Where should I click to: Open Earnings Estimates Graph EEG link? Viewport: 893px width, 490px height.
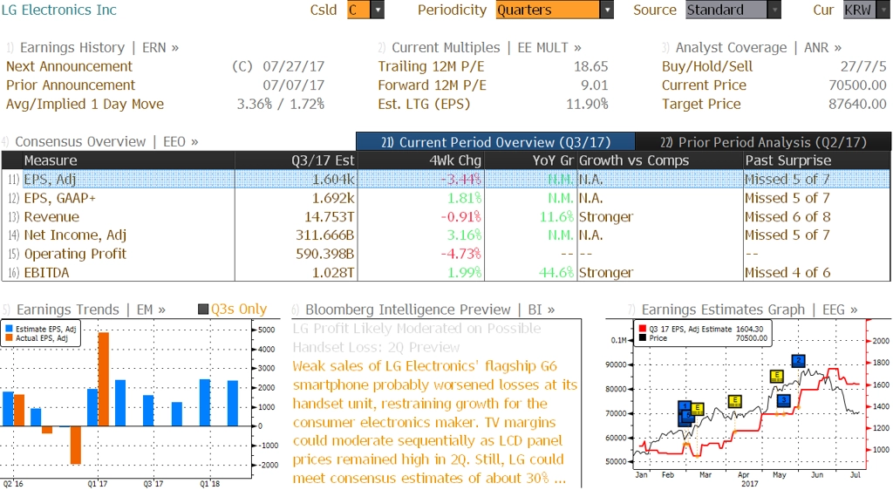tap(749, 310)
